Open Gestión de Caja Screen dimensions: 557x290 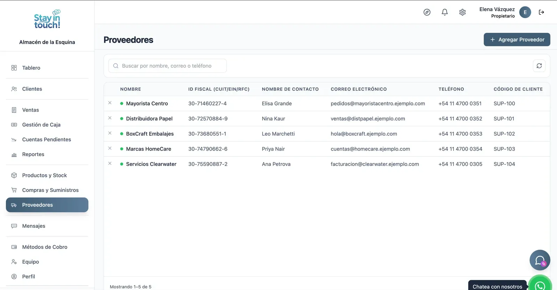point(47,125)
